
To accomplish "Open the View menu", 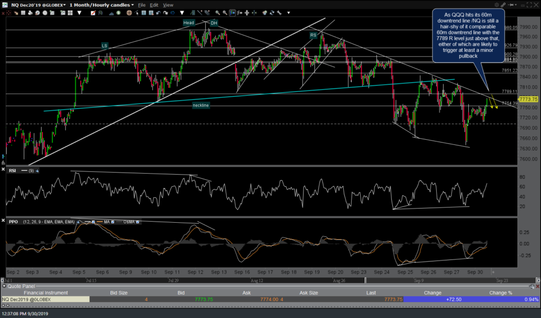I will coord(168,5).
